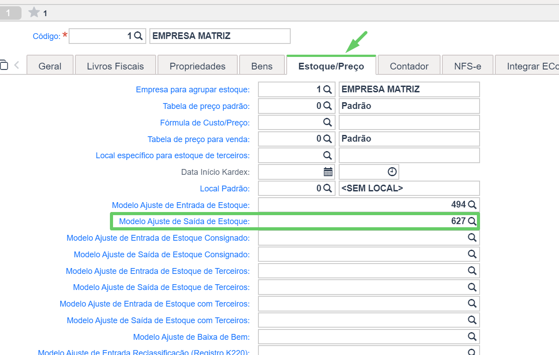Image resolution: width=559 pixels, height=355 pixels.
Task: Open the Bens tab
Action: (262, 66)
